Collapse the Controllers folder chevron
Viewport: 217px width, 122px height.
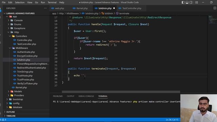click(10, 36)
